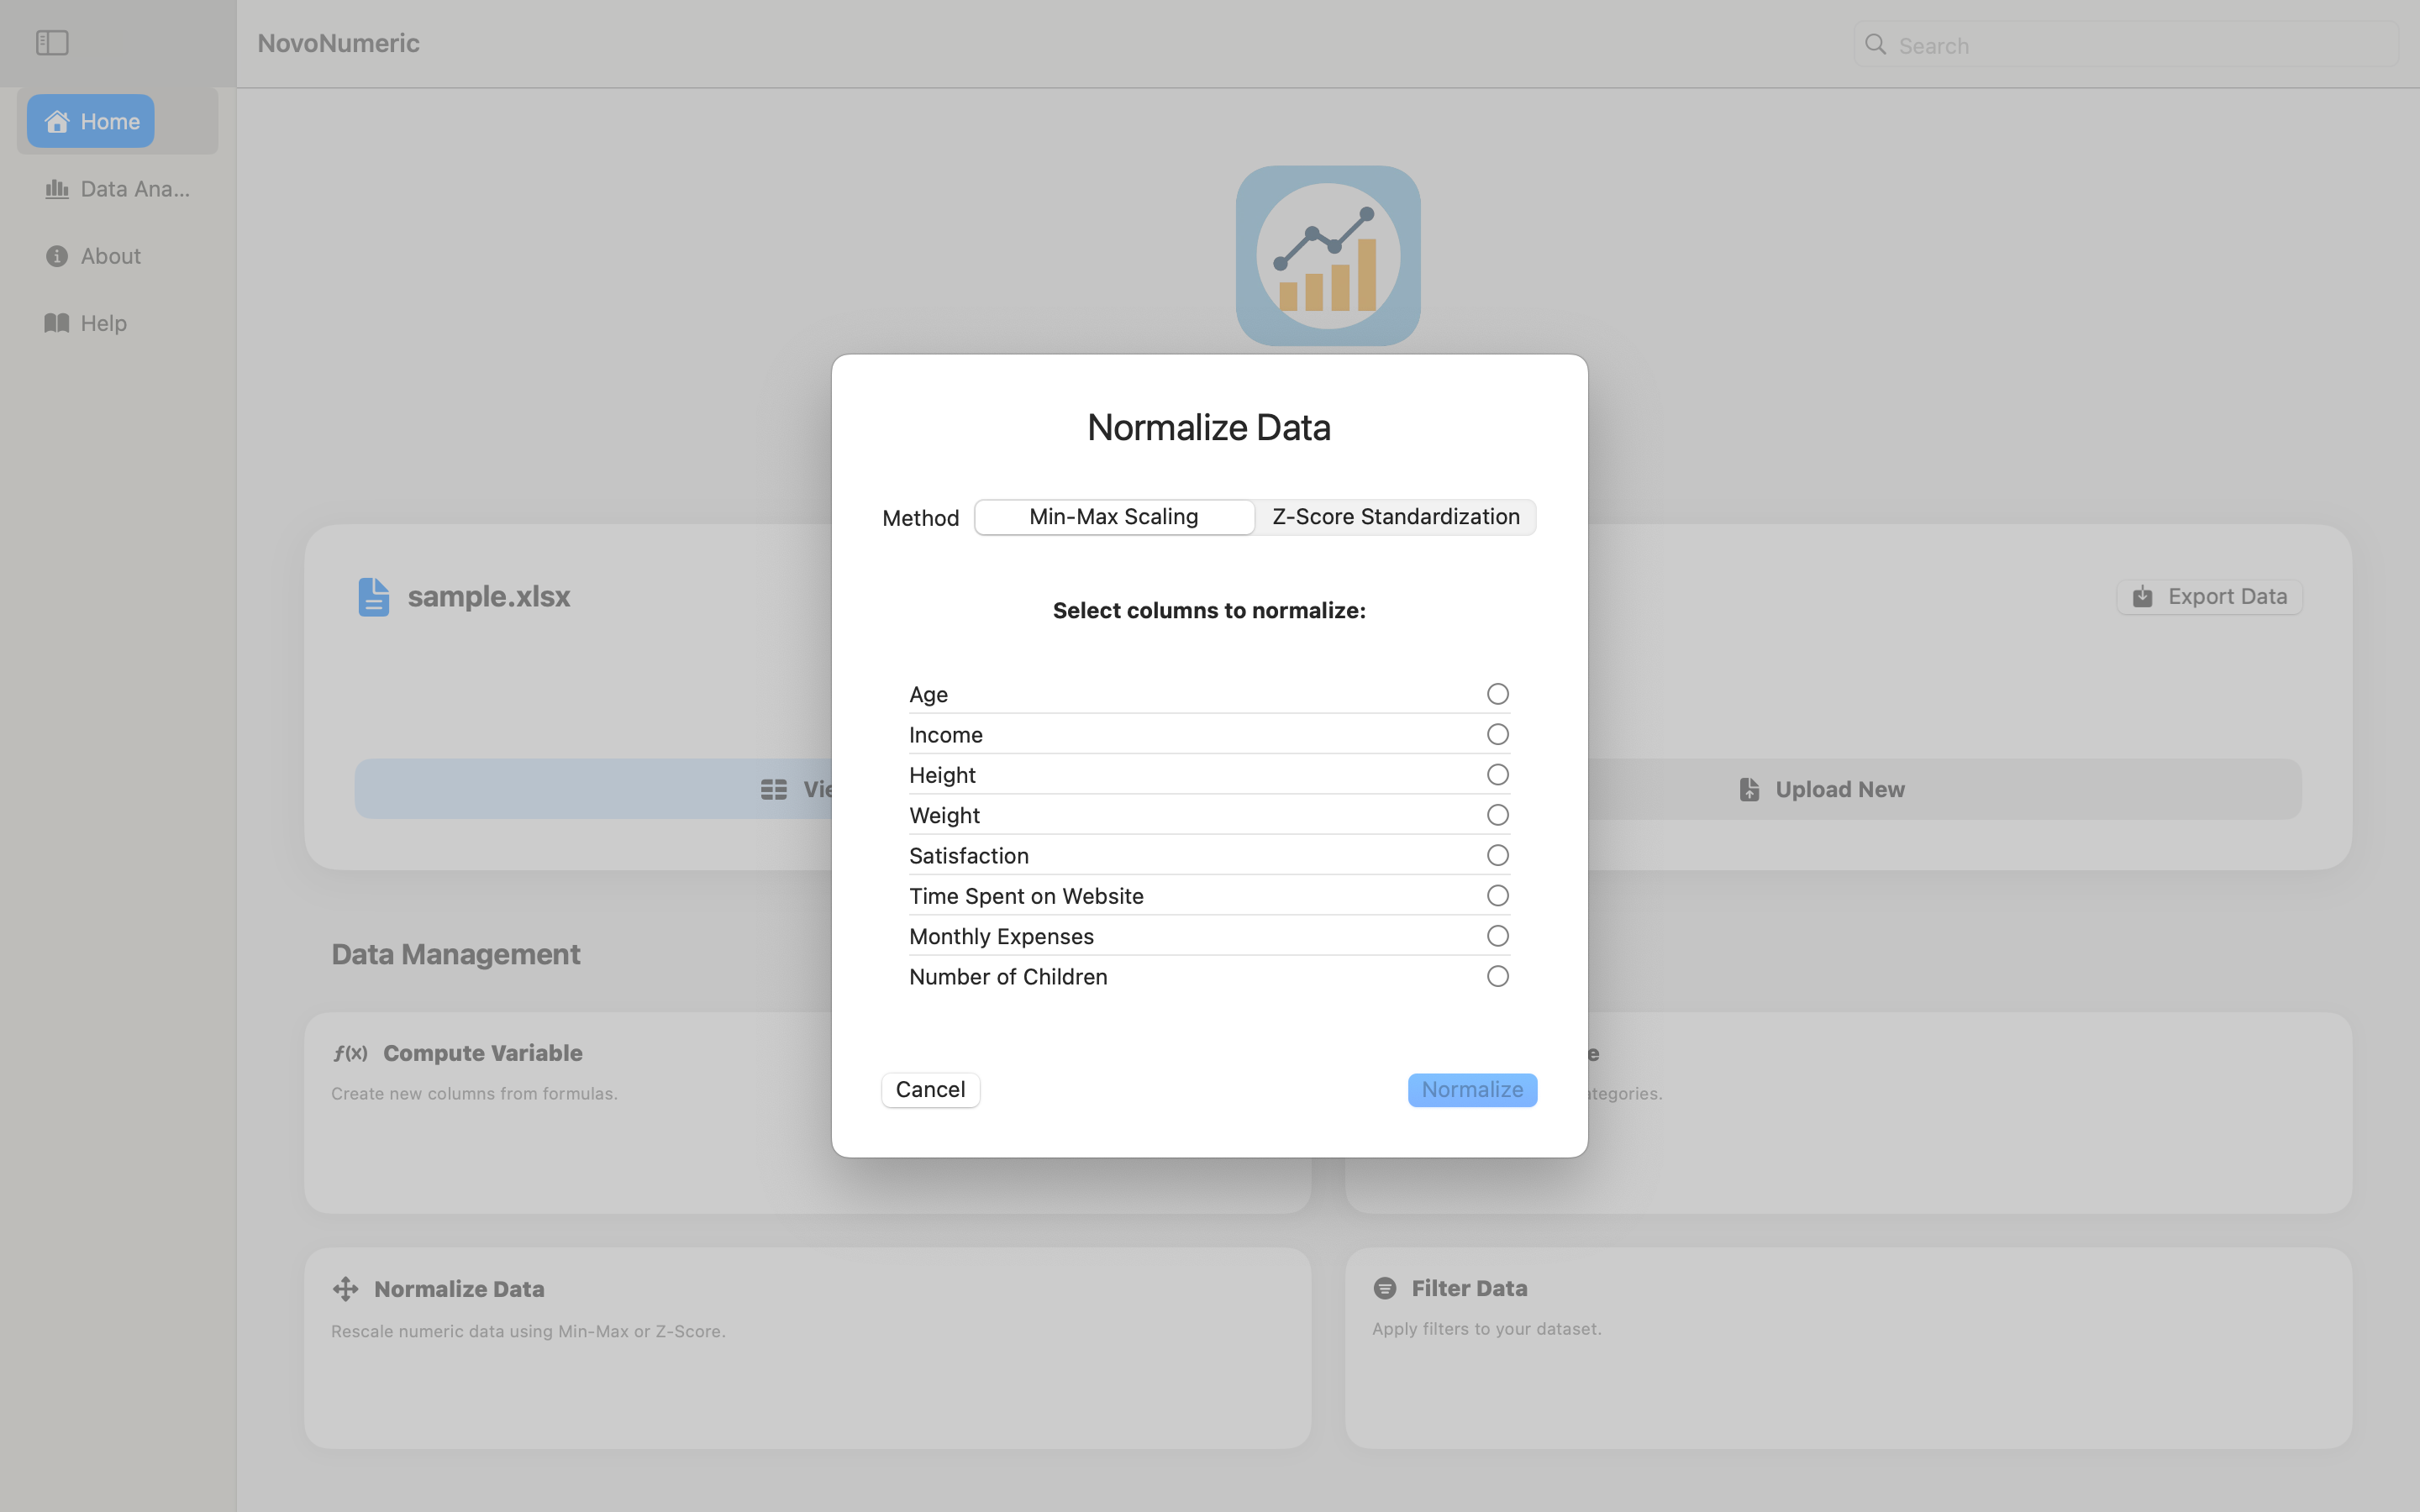Cancel the Normalize Data dialog
The width and height of the screenshot is (2420, 1512).
click(x=930, y=1090)
